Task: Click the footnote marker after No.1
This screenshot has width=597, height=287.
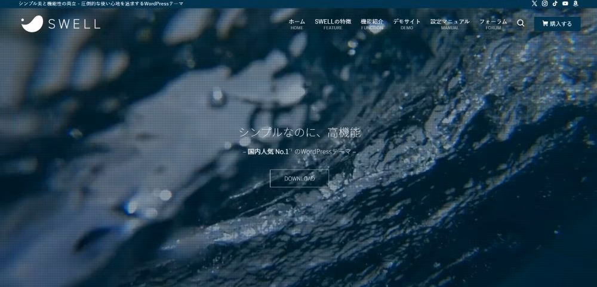Action: pos(291,150)
